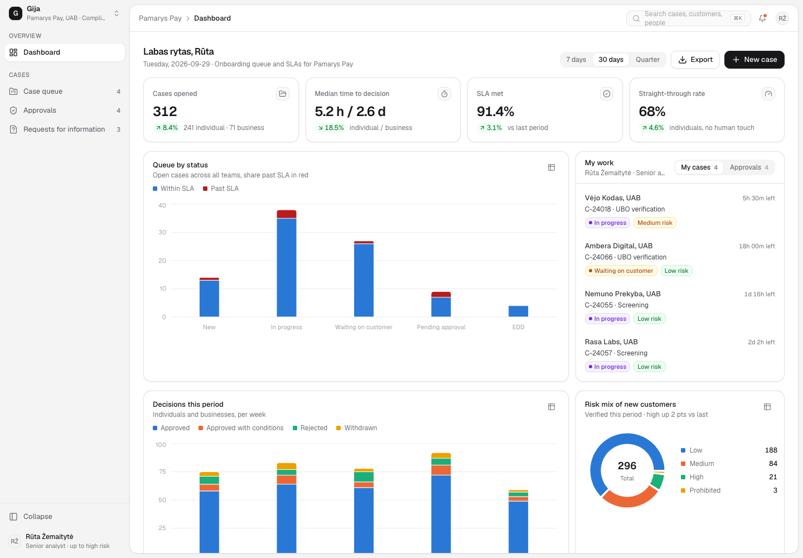Image resolution: width=803 pixels, height=558 pixels.
Task: Click the Gija workspace logo
Action: point(16,13)
